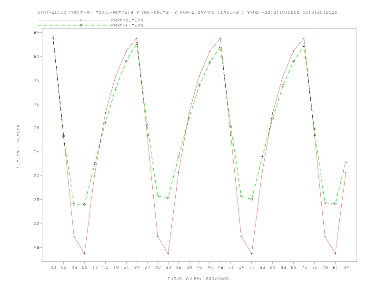
Task: Click the chart title starting with STAT=SL1L2
Action: (x=187, y=12)
